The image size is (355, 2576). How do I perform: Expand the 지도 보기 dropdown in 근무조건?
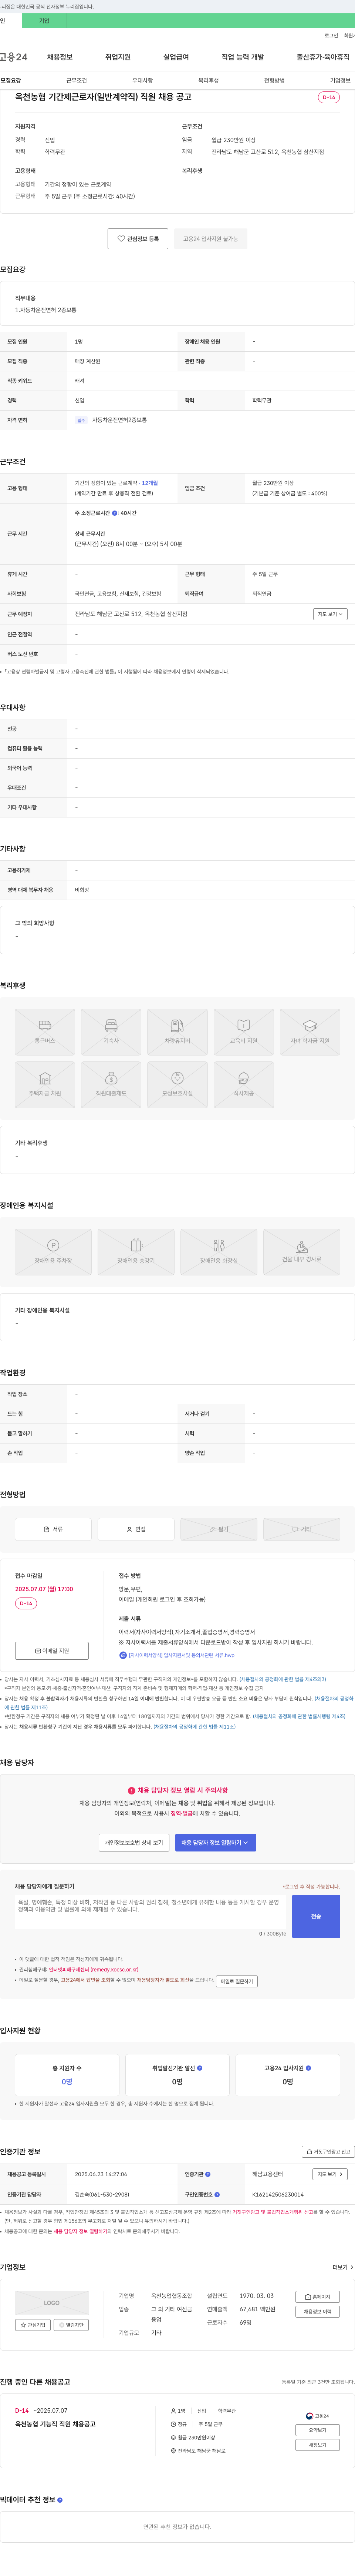point(330,614)
